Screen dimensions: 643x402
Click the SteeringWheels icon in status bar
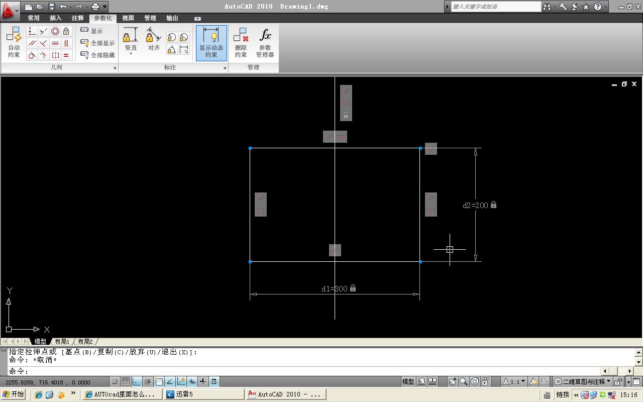click(475, 381)
